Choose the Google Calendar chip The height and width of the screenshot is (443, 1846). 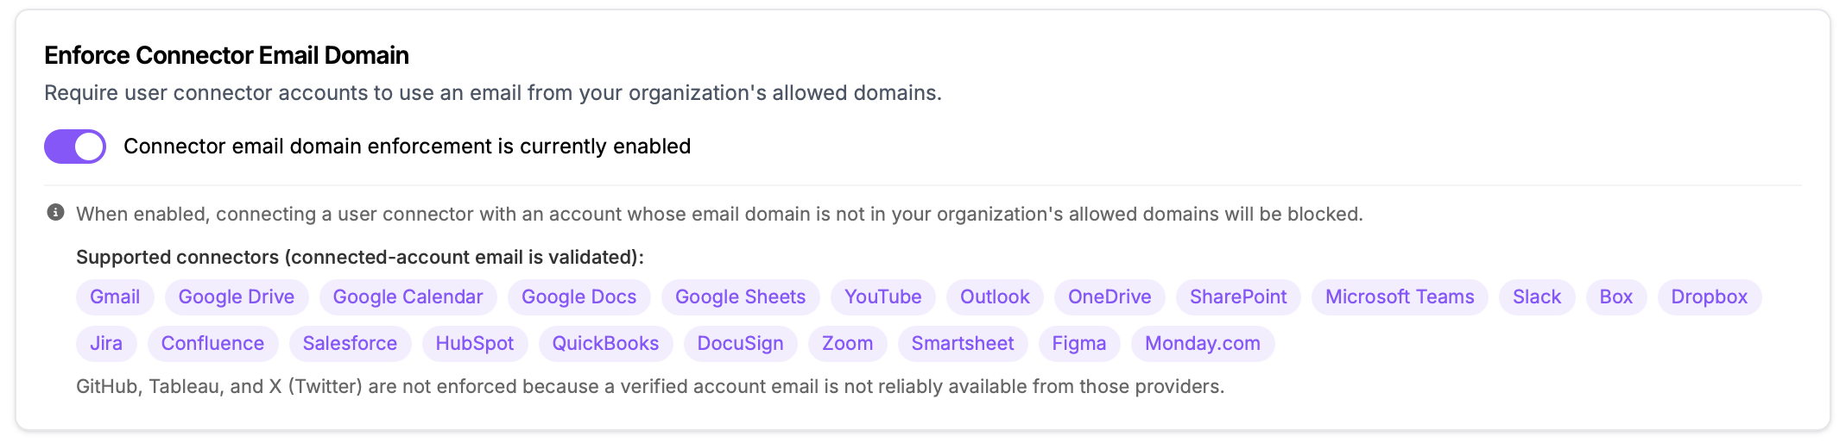(x=408, y=297)
